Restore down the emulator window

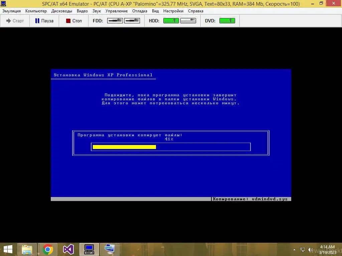point(321,3)
